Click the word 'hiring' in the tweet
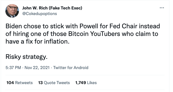This screenshot has height=92, width=173. 21,34
